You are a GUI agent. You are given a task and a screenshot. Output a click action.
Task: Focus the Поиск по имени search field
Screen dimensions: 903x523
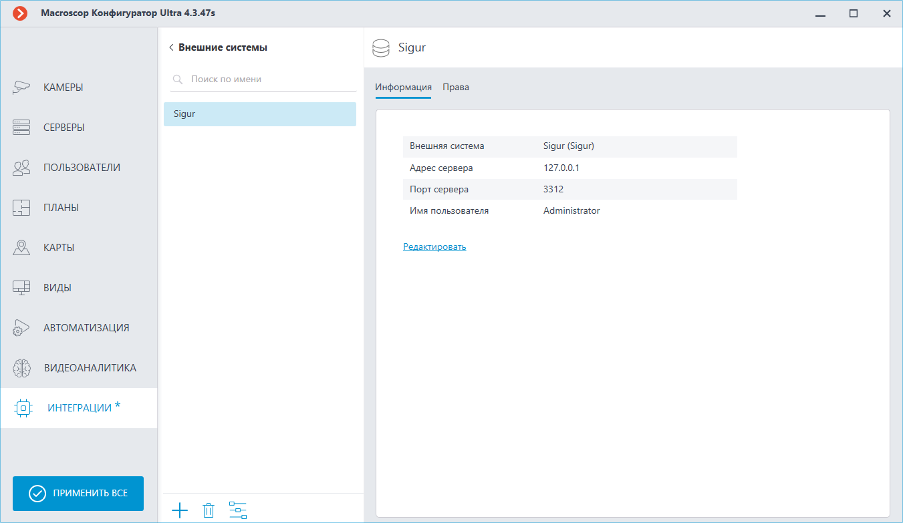(x=263, y=79)
